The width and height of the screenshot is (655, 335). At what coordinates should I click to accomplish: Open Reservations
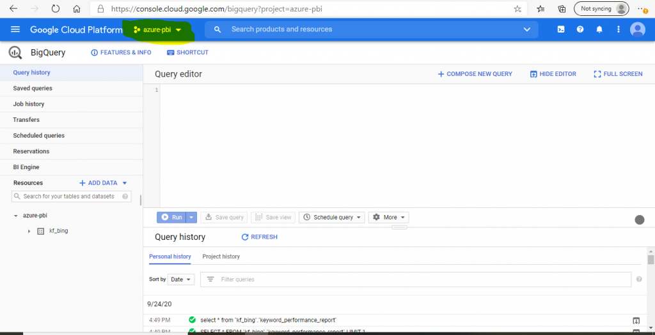coord(72,151)
